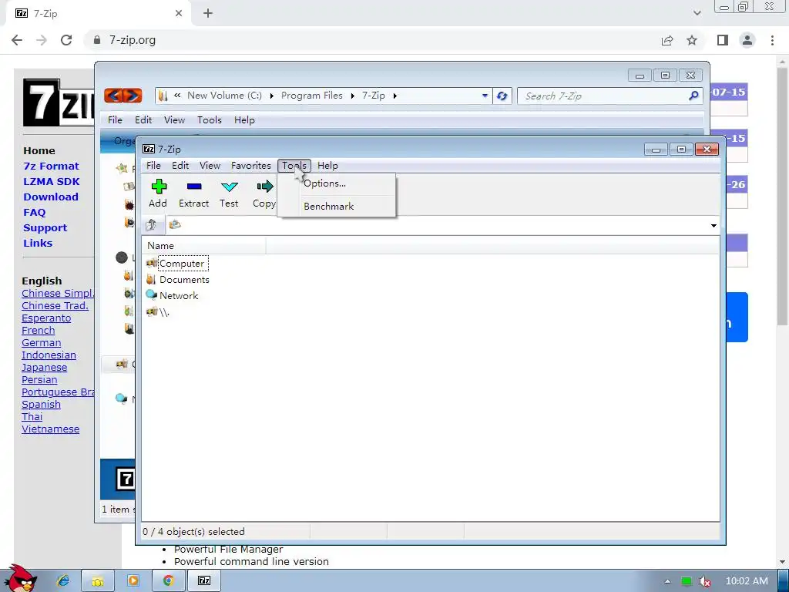Screen dimensions: 789x592
Task: Click Program Files breadcrumb in Explorer
Action: [311, 95]
